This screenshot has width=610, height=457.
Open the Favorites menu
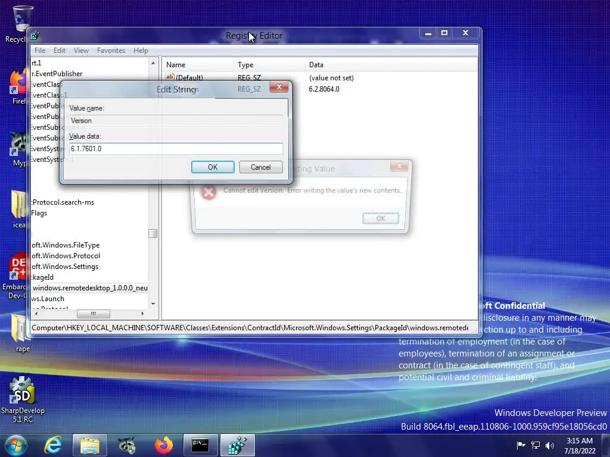111,51
